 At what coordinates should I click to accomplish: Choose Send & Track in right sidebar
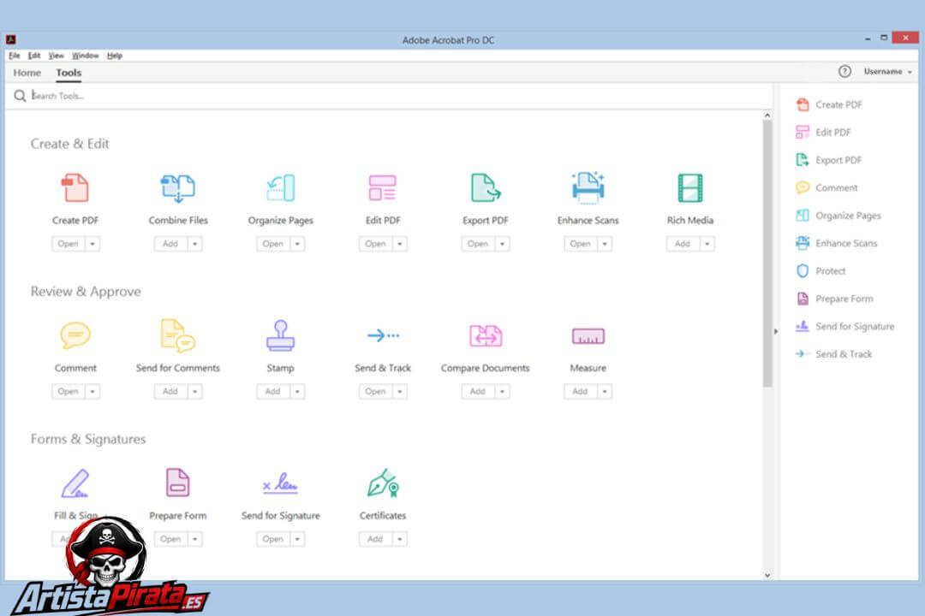(833, 353)
